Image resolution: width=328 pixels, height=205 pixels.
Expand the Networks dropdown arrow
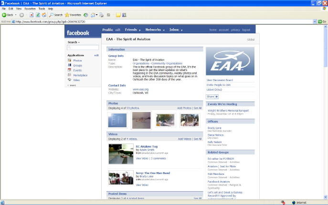point(164,31)
